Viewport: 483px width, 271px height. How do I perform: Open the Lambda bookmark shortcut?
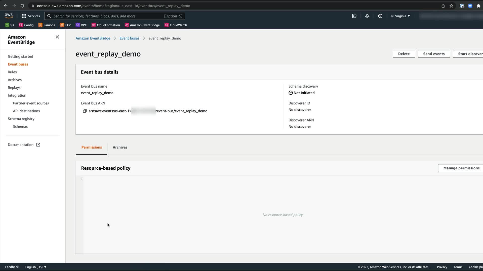[x=47, y=25]
